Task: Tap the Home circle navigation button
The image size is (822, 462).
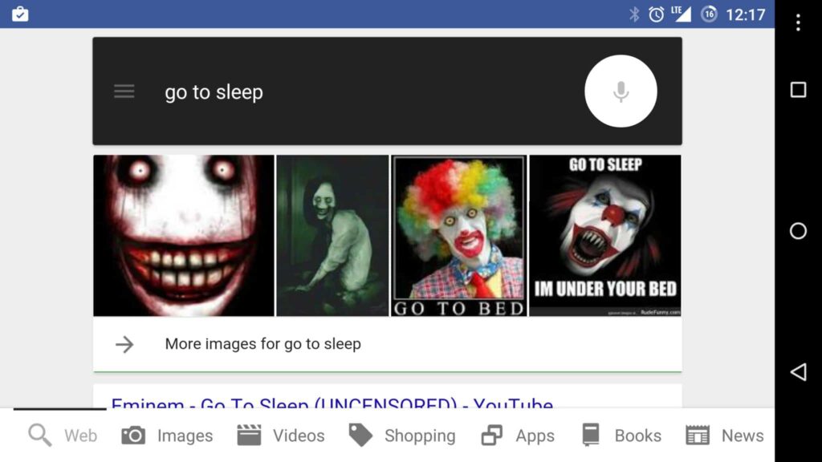Action: [x=797, y=231]
